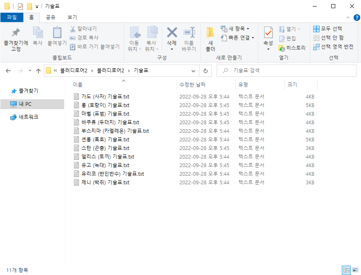Screen dimensions: 361x275
Task: Click new folder icon in title bar
Action: [29, 6]
